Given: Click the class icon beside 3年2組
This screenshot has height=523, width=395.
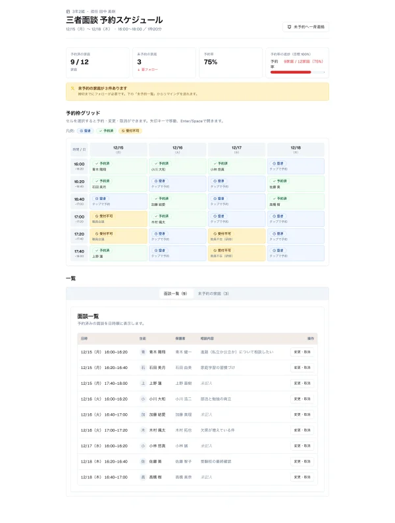Looking at the screenshot, I should click(x=68, y=11).
